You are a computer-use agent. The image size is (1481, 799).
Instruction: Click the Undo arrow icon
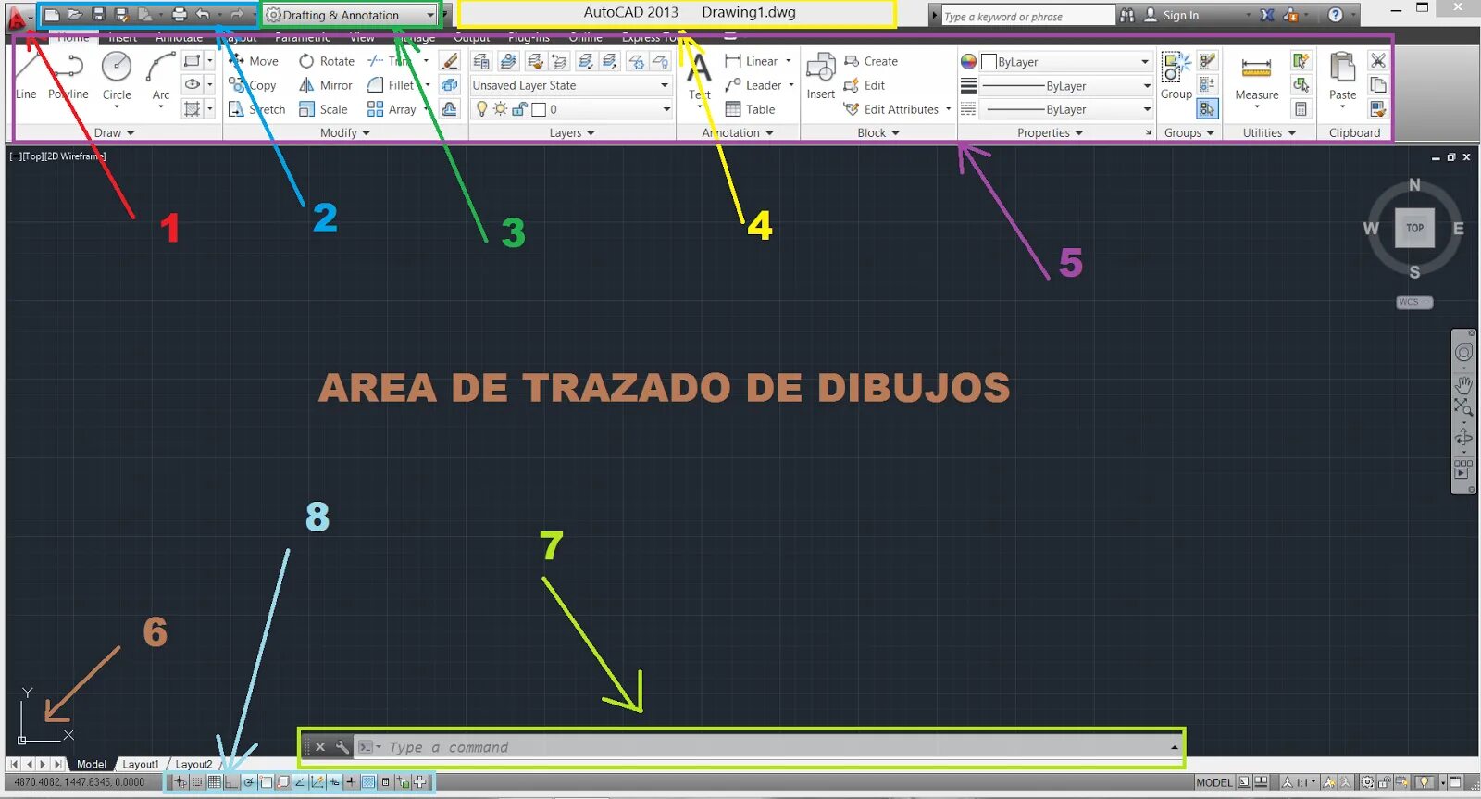click(x=203, y=15)
